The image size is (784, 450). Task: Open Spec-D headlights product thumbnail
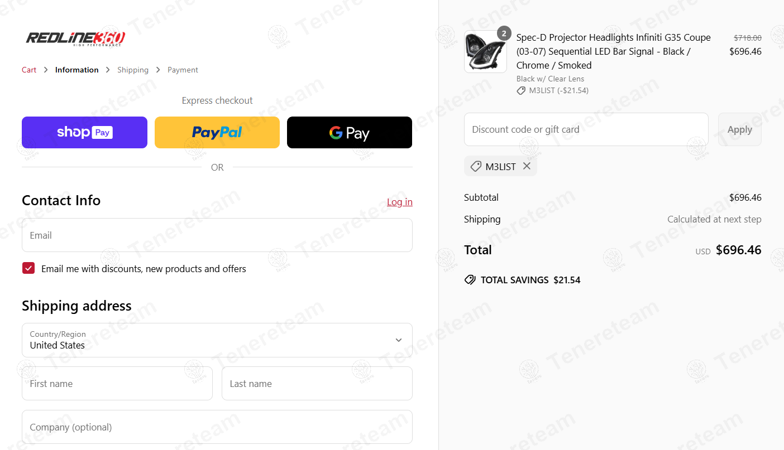(x=485, y=52)
